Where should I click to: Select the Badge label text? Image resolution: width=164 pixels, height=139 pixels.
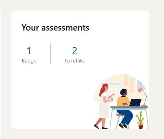[29, 61]
